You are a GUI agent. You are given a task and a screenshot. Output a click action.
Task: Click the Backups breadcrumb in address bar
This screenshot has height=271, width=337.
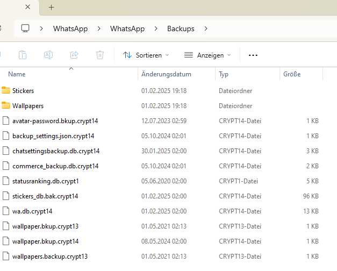pyautogui.click(x=181, y=28)
